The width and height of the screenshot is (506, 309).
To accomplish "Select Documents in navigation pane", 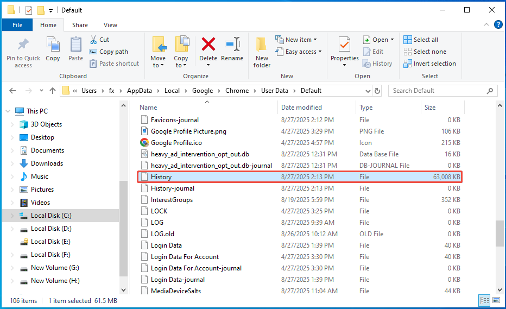I will (47, 150).
